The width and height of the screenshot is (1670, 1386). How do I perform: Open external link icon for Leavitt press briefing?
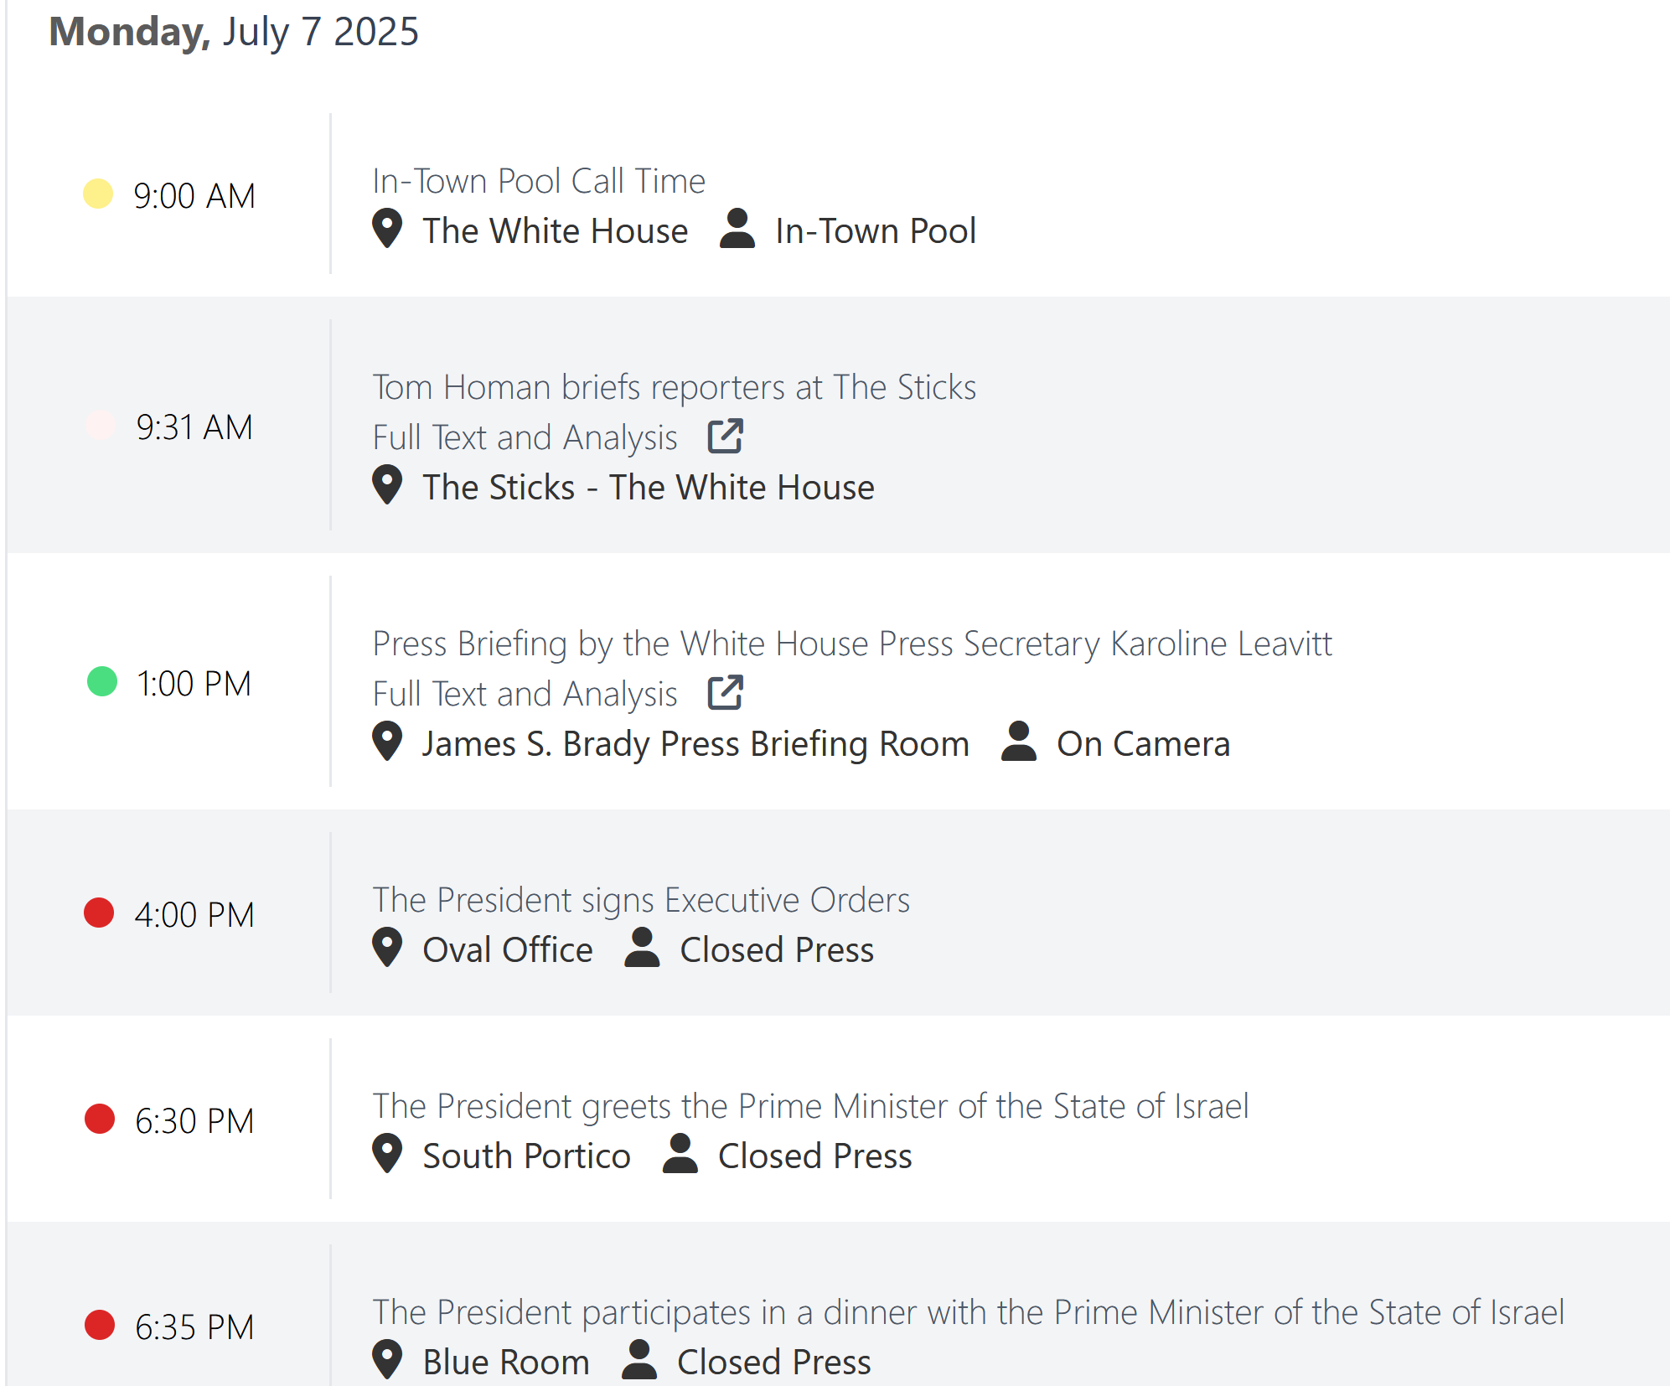(x=725, y=692)
